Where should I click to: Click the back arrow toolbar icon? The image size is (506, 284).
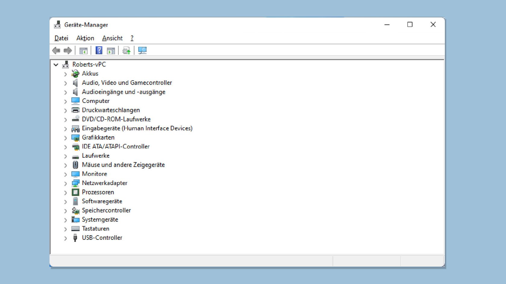click(x=56, y=51)
